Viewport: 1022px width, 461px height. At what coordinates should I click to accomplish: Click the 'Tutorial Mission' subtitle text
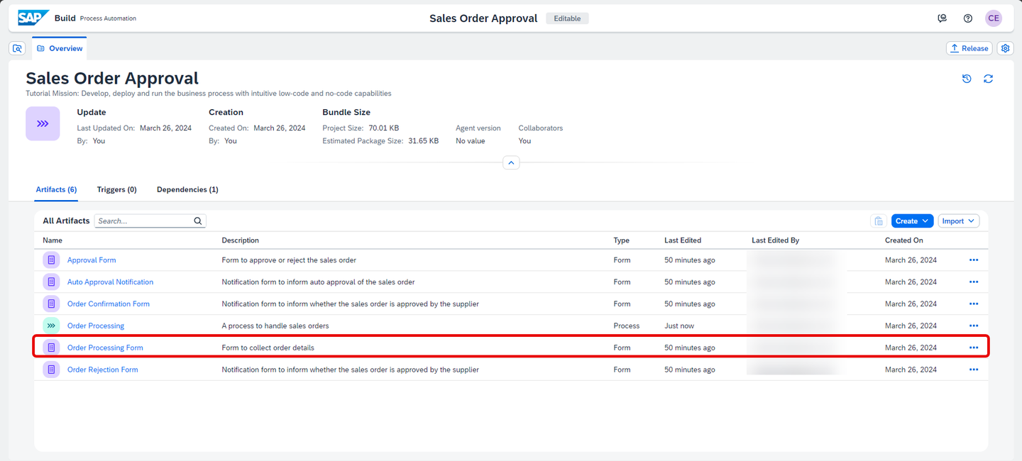point(209,94)
